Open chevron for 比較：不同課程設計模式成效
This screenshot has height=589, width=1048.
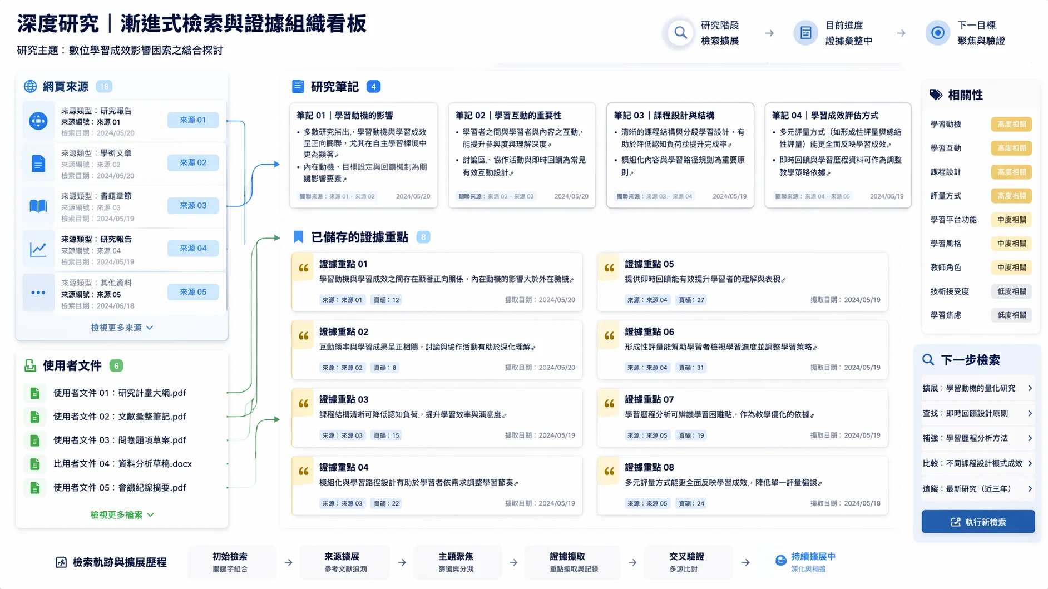click(x=1030, y=463)
